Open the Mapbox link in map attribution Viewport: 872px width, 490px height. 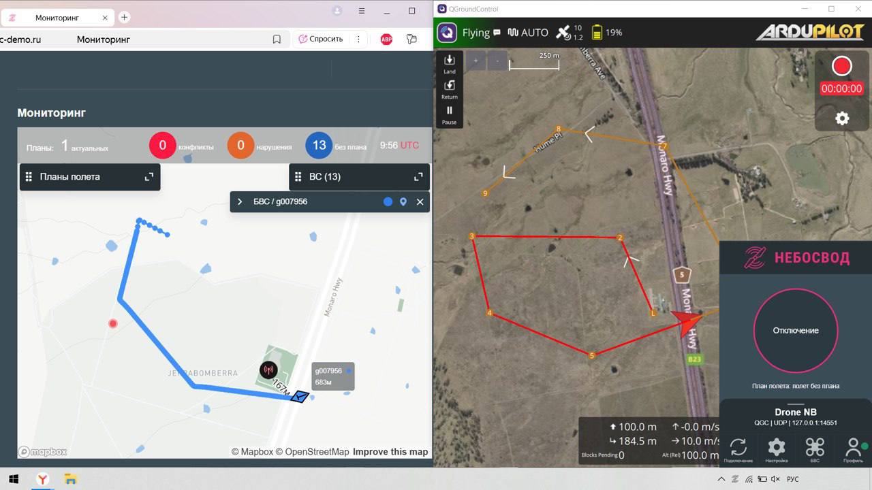click(x=252, y=452)
